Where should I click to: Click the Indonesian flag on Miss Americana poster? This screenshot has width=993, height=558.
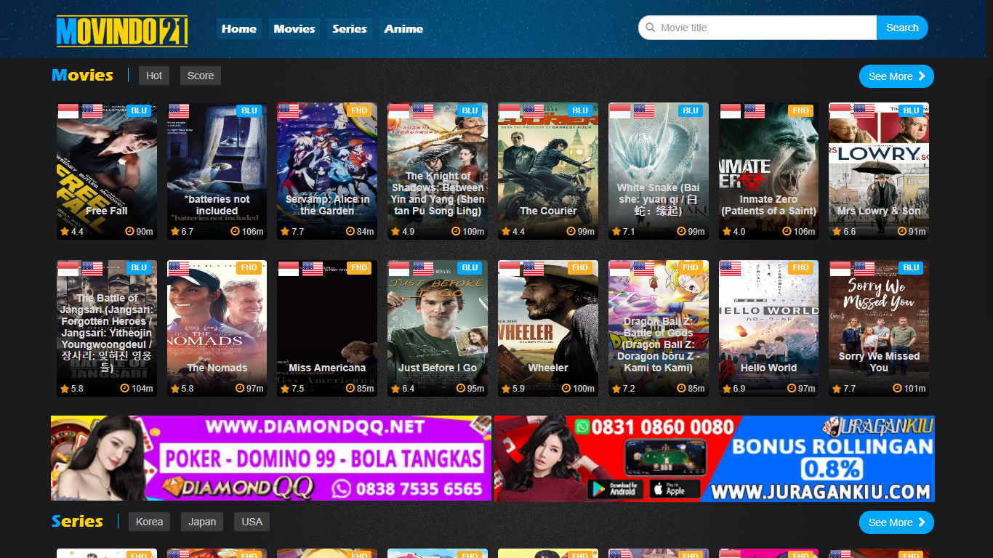[289, 269]
